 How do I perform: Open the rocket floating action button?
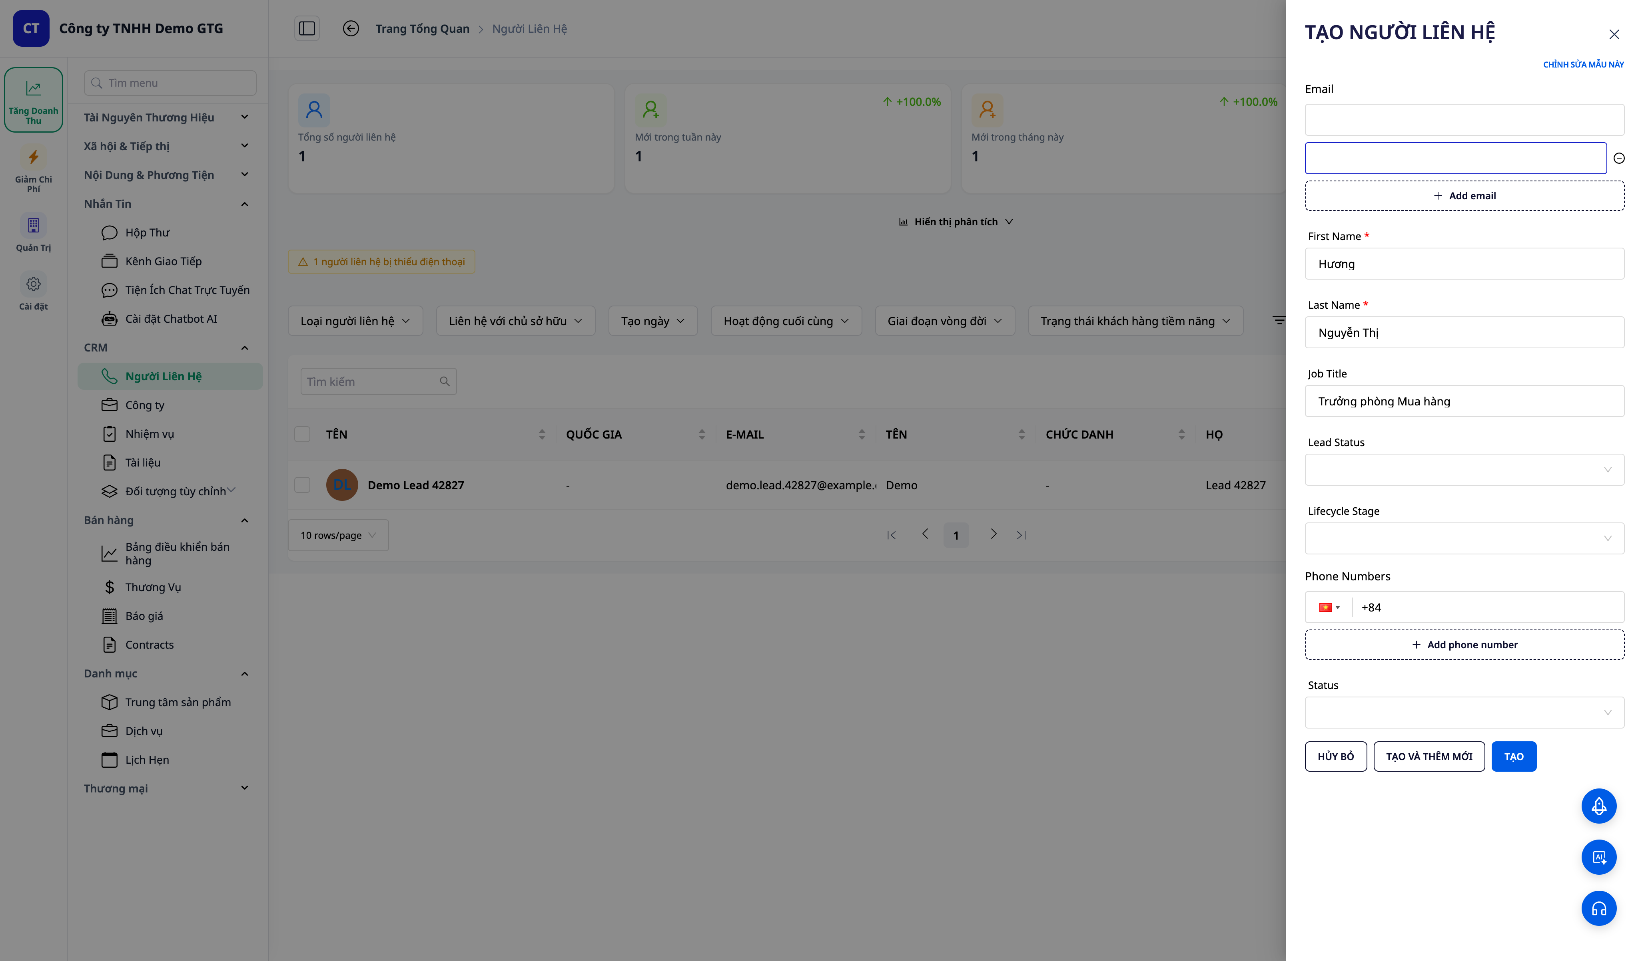1598,806
